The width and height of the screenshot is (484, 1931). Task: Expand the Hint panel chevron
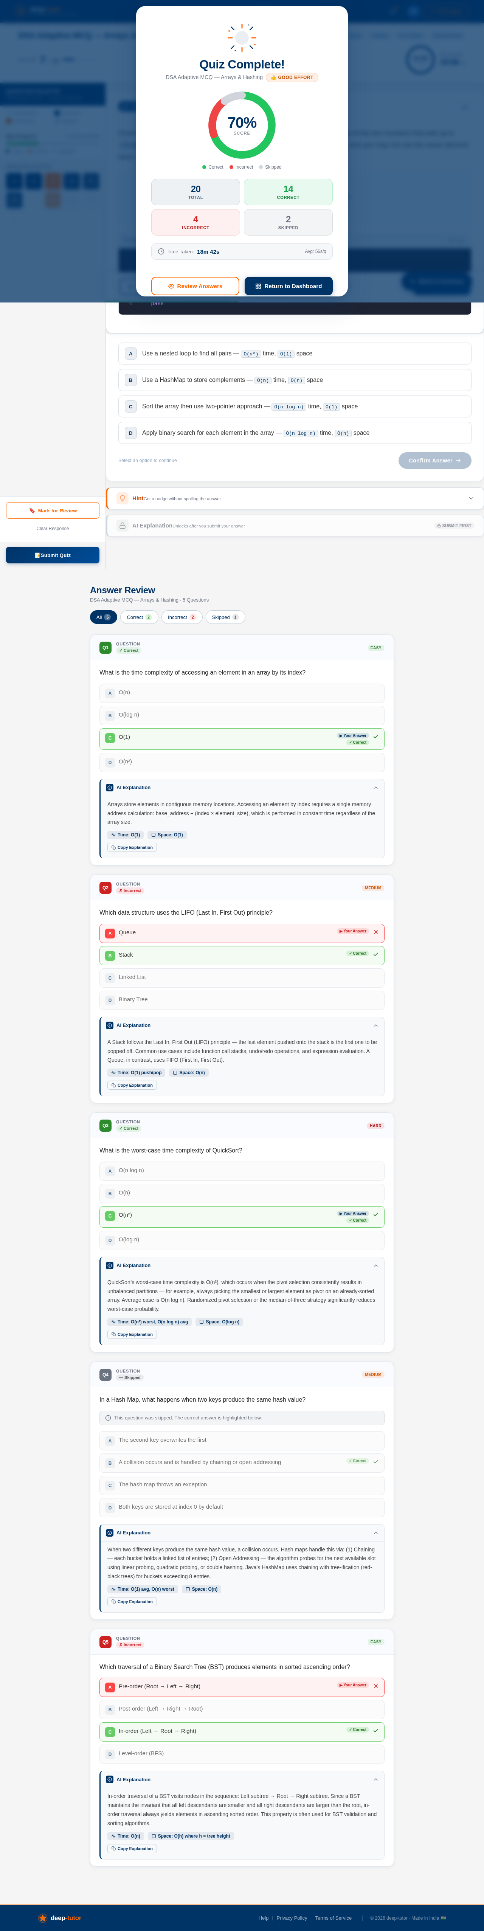tap(470, 498)
